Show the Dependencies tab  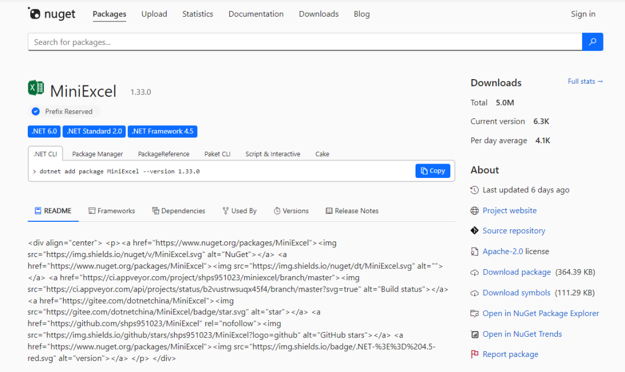point(179,211)
